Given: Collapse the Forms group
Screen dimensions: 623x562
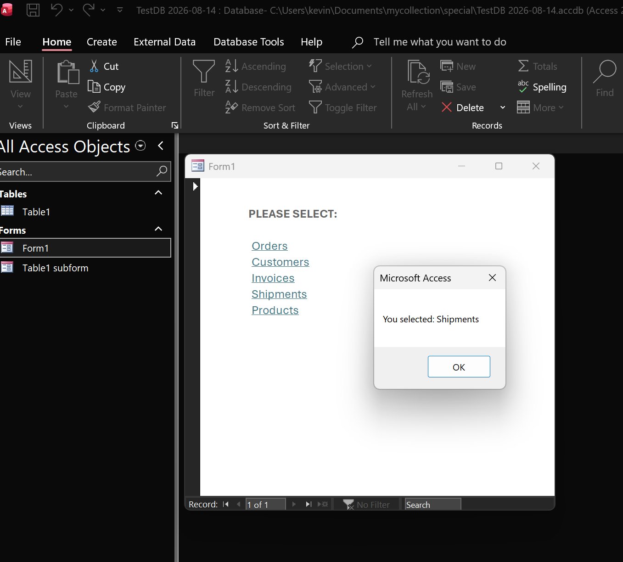Looking at the screenshot, I should 158,229.
